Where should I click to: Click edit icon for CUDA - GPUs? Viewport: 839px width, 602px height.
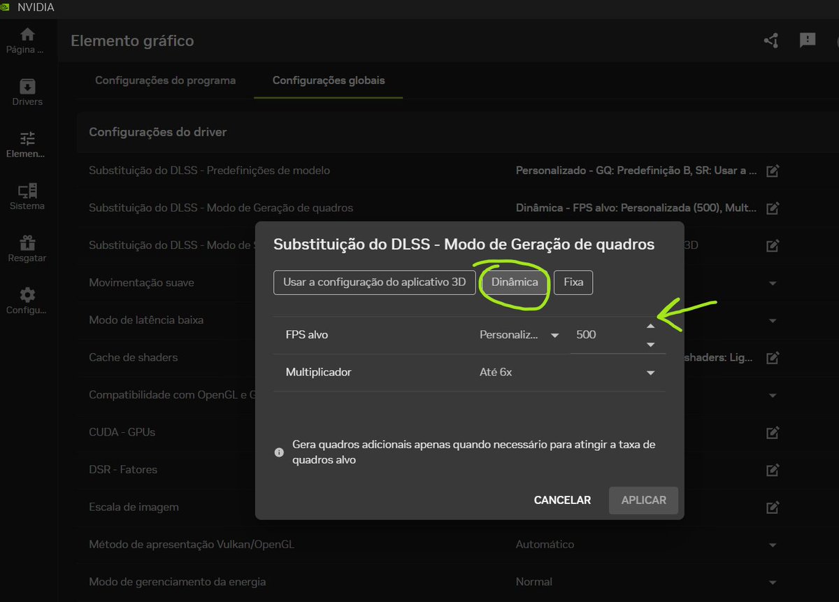(x=773, y=432)
